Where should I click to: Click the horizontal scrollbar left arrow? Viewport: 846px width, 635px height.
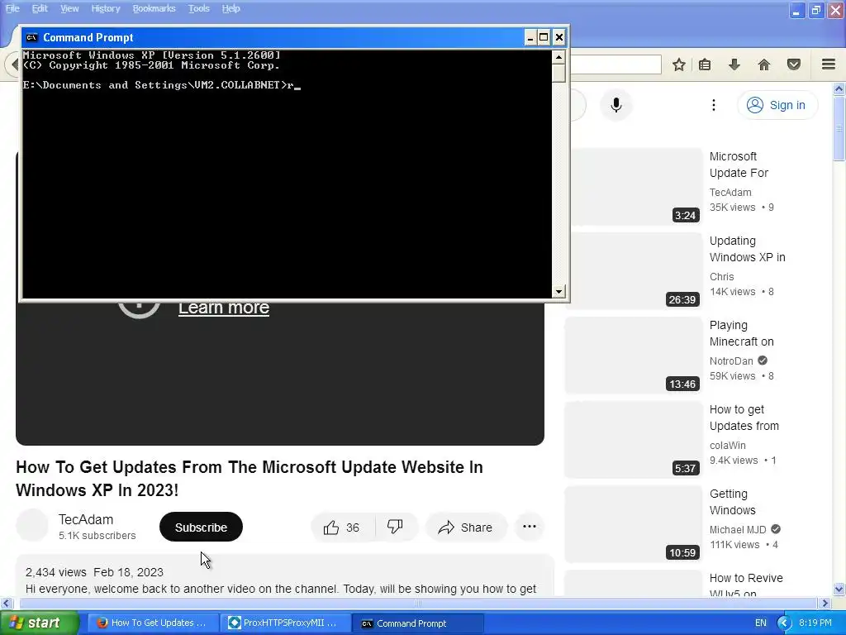(6, 603)
